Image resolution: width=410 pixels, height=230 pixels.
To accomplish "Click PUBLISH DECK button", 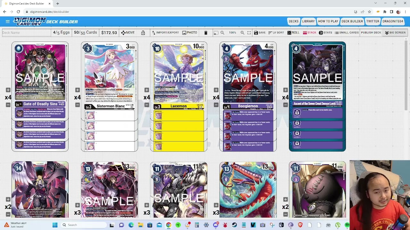I will click(x=371, y=33).
